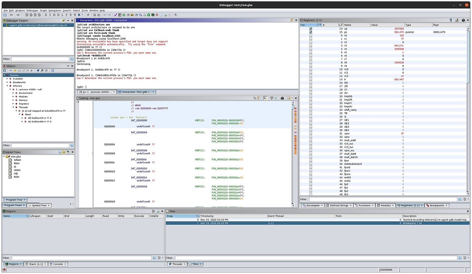Screen dimensions: 472x274
Task: Check the favorite checkbox for r8 register
Action: click(x=310, y=63)
